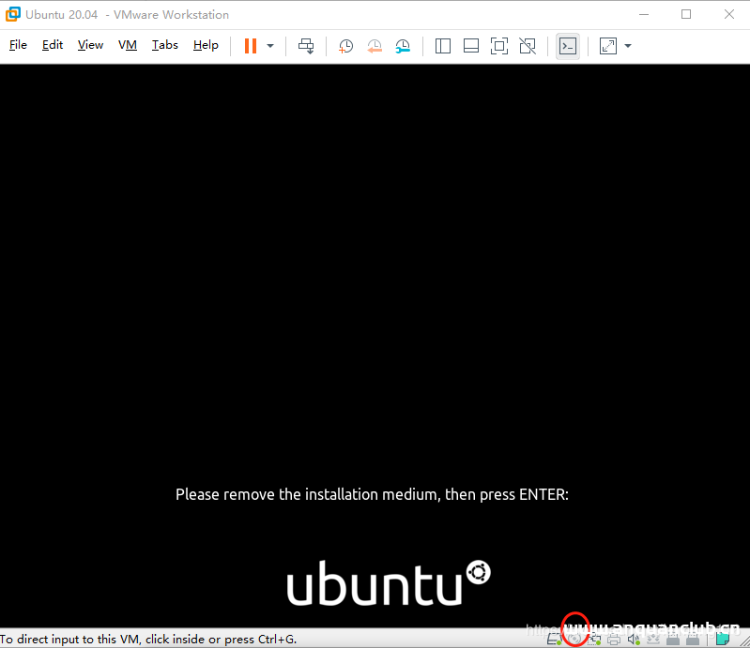Pause the virtual machine using the orange button
Viewport: 750px width, 648px height.
[x=250, y=45]
